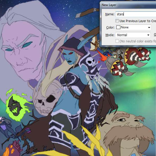
Task: Click the Name field containing "stars"
Action: 136,14
